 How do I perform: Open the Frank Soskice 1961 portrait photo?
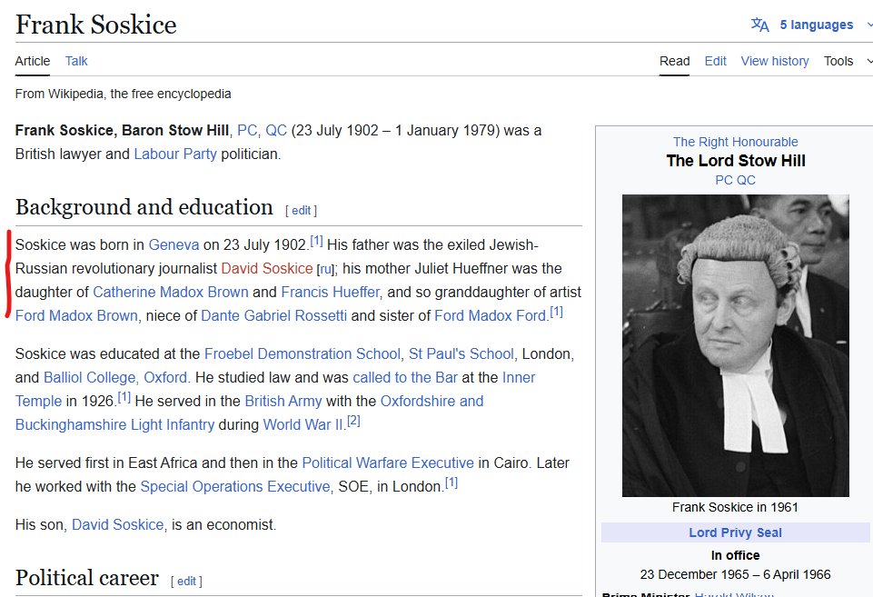(736, 345)
